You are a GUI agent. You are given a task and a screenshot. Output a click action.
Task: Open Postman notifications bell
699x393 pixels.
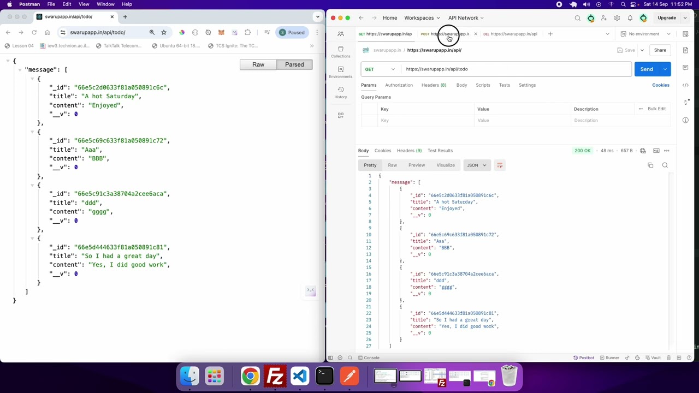point(630,18)
